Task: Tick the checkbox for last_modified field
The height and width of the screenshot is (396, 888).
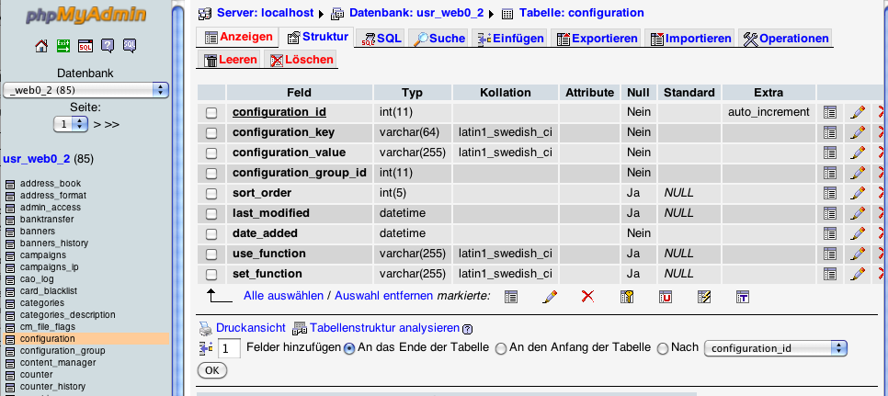Action: [x=211, y=213]
